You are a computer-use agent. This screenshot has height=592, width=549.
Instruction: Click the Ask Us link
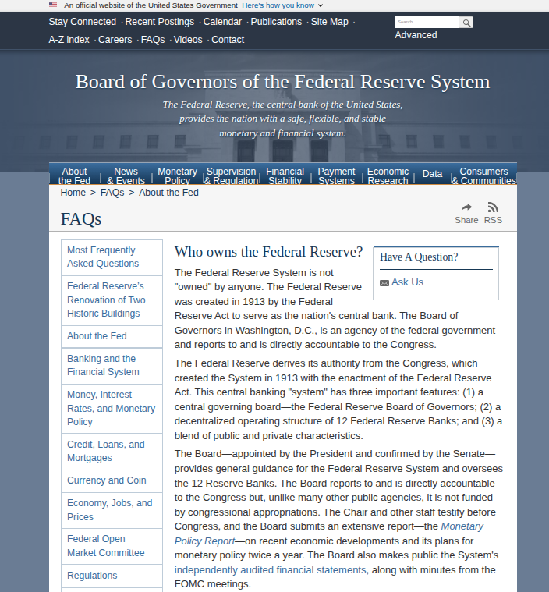(407, 282)
